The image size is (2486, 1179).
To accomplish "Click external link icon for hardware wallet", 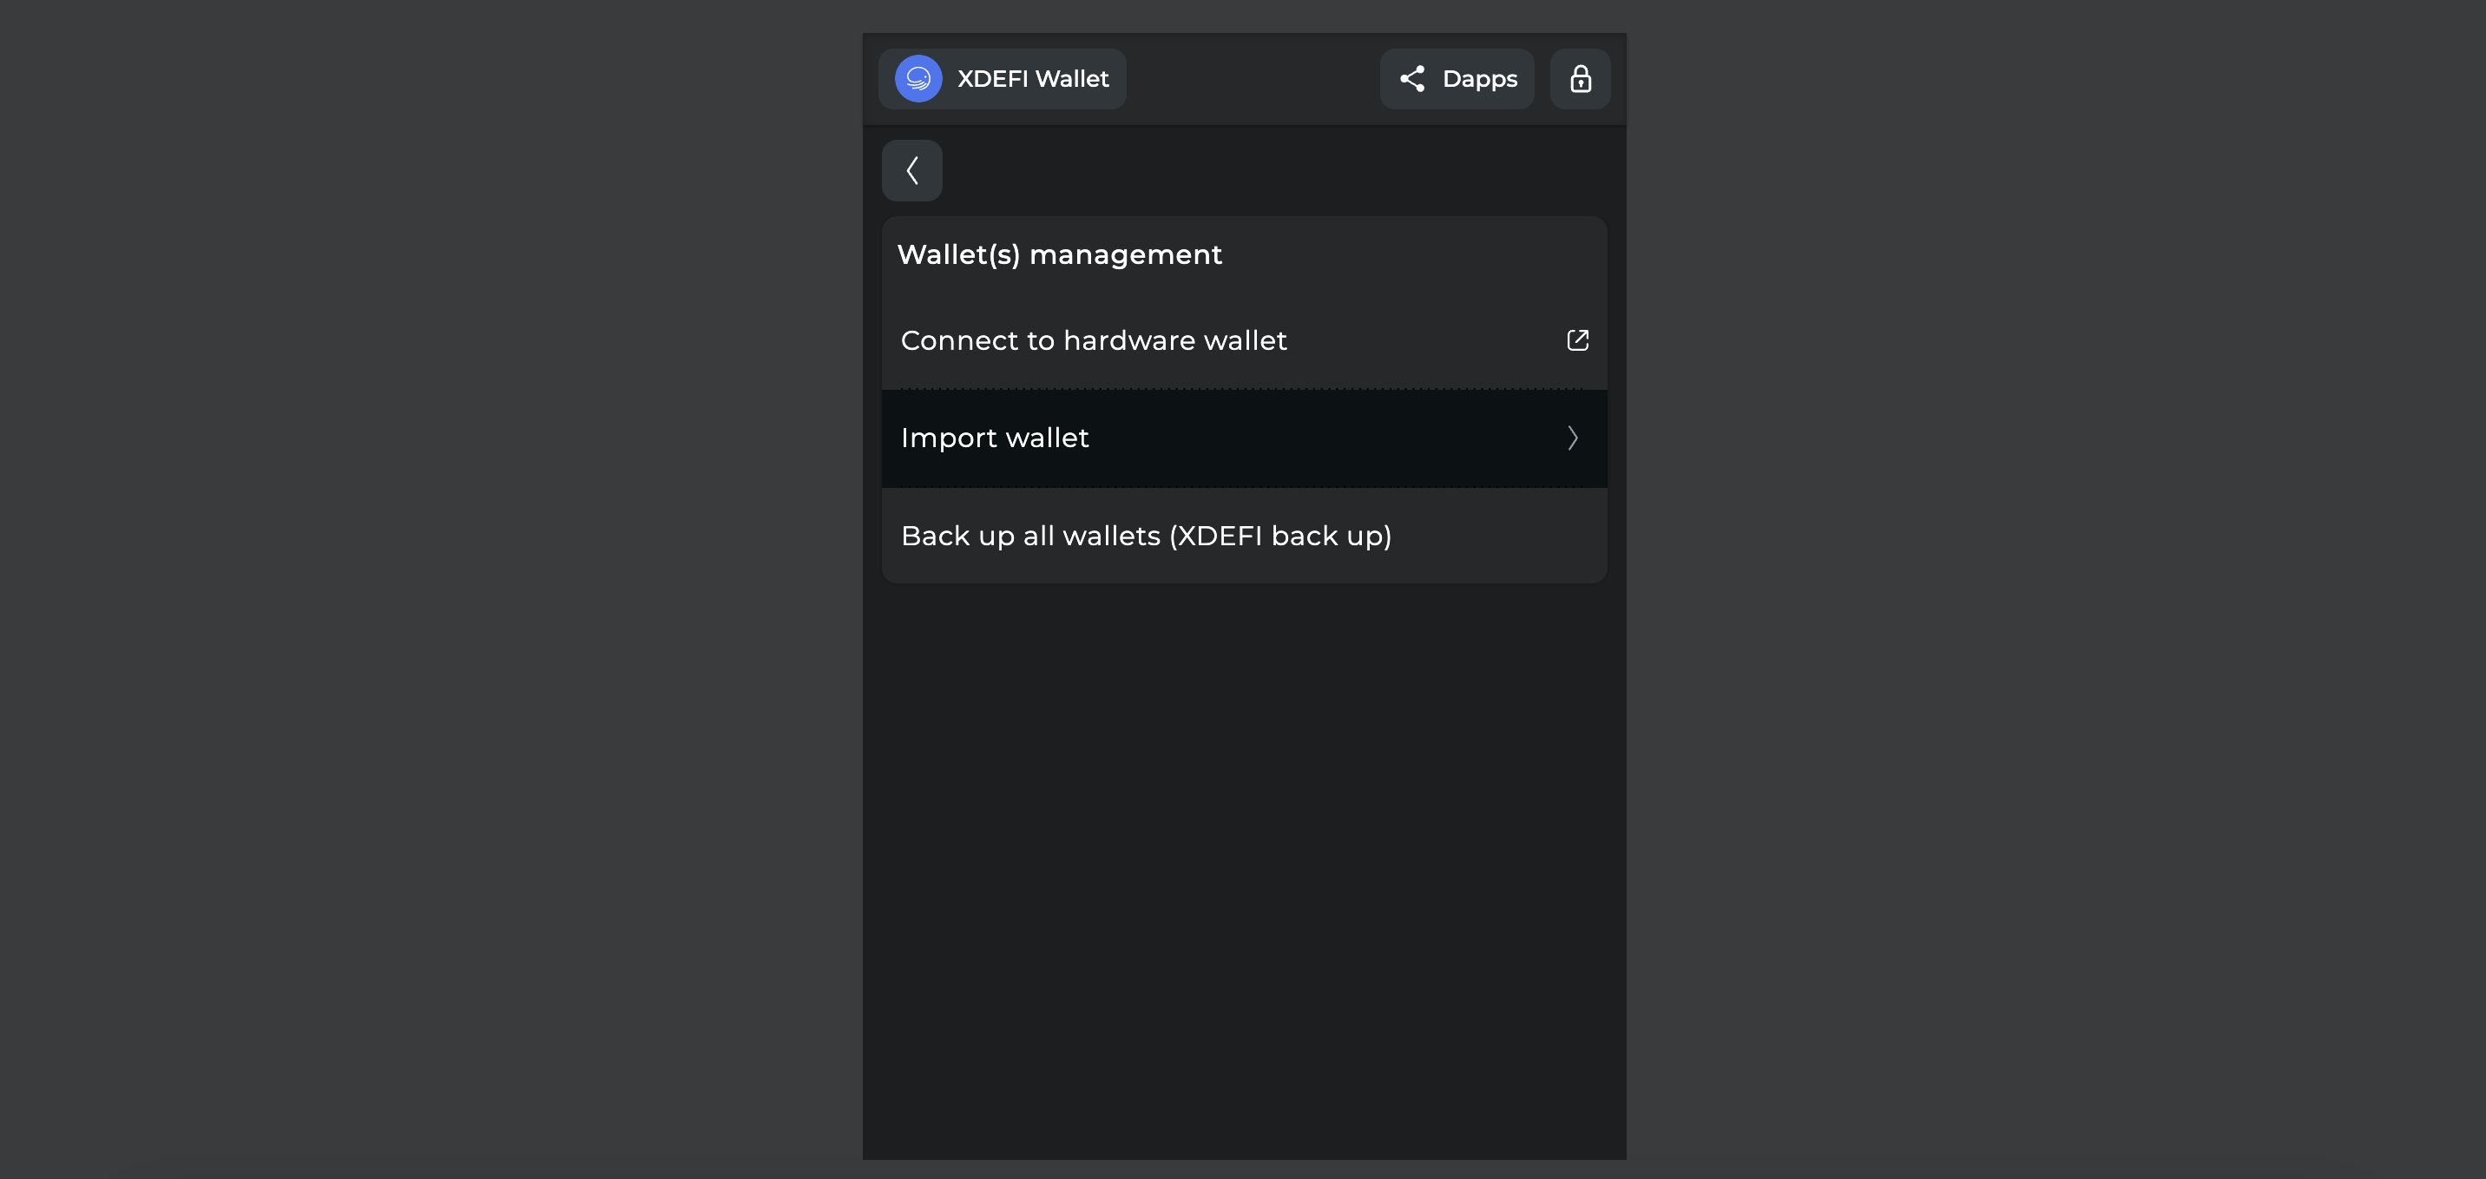I will click(x=1577, y=339).
